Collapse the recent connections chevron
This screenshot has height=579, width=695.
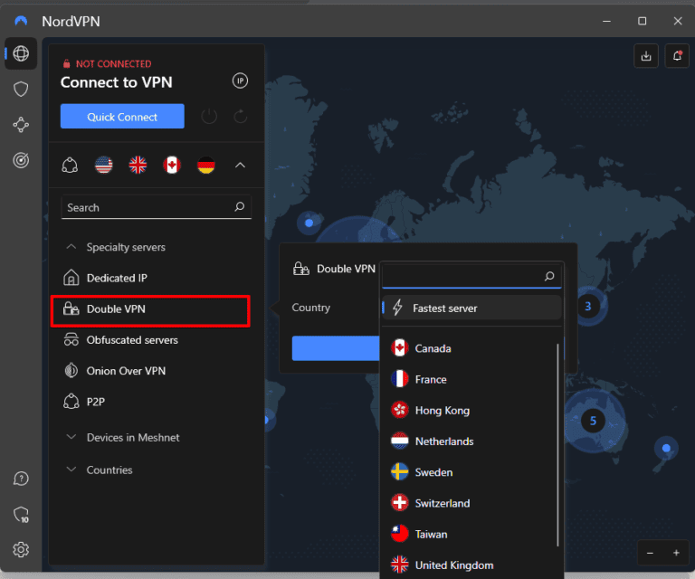(240, 165)
